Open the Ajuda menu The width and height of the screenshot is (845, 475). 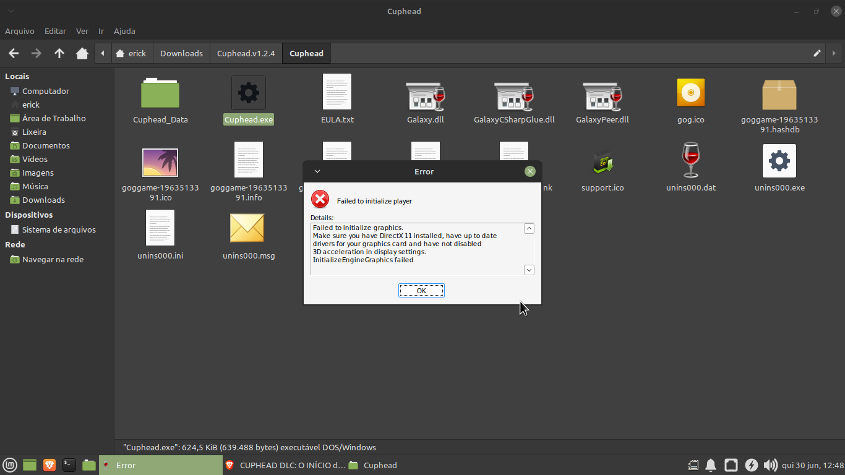[124, 31]
